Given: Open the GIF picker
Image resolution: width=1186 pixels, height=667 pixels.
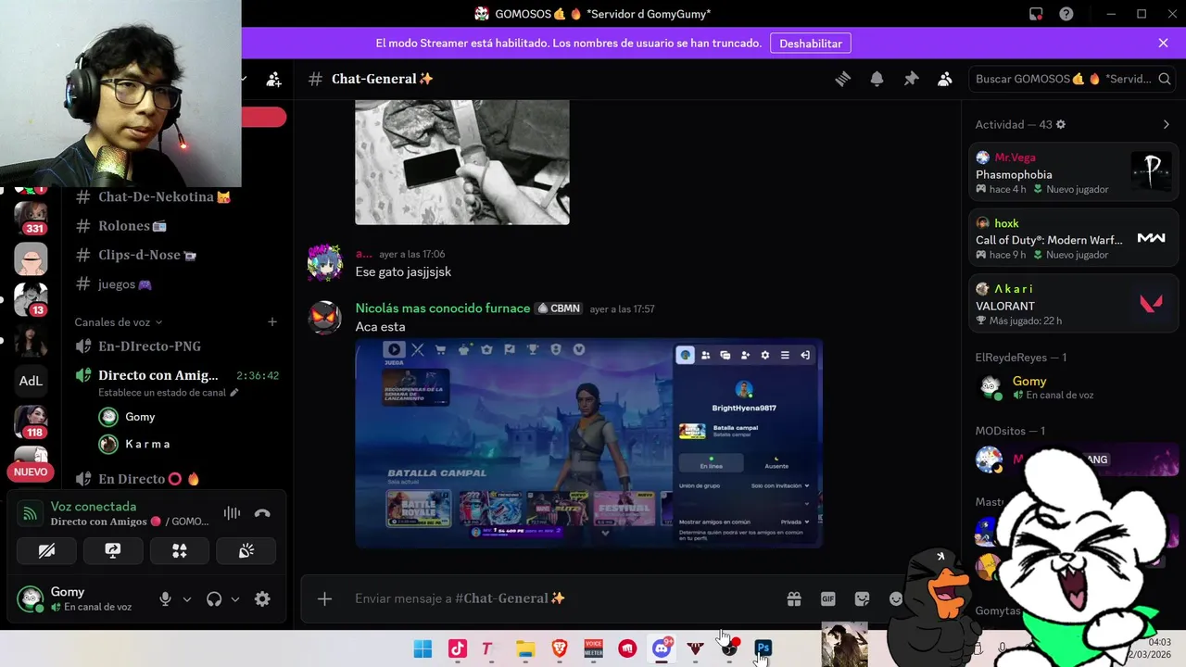Looking at the screenshot, I should [828, 599].
